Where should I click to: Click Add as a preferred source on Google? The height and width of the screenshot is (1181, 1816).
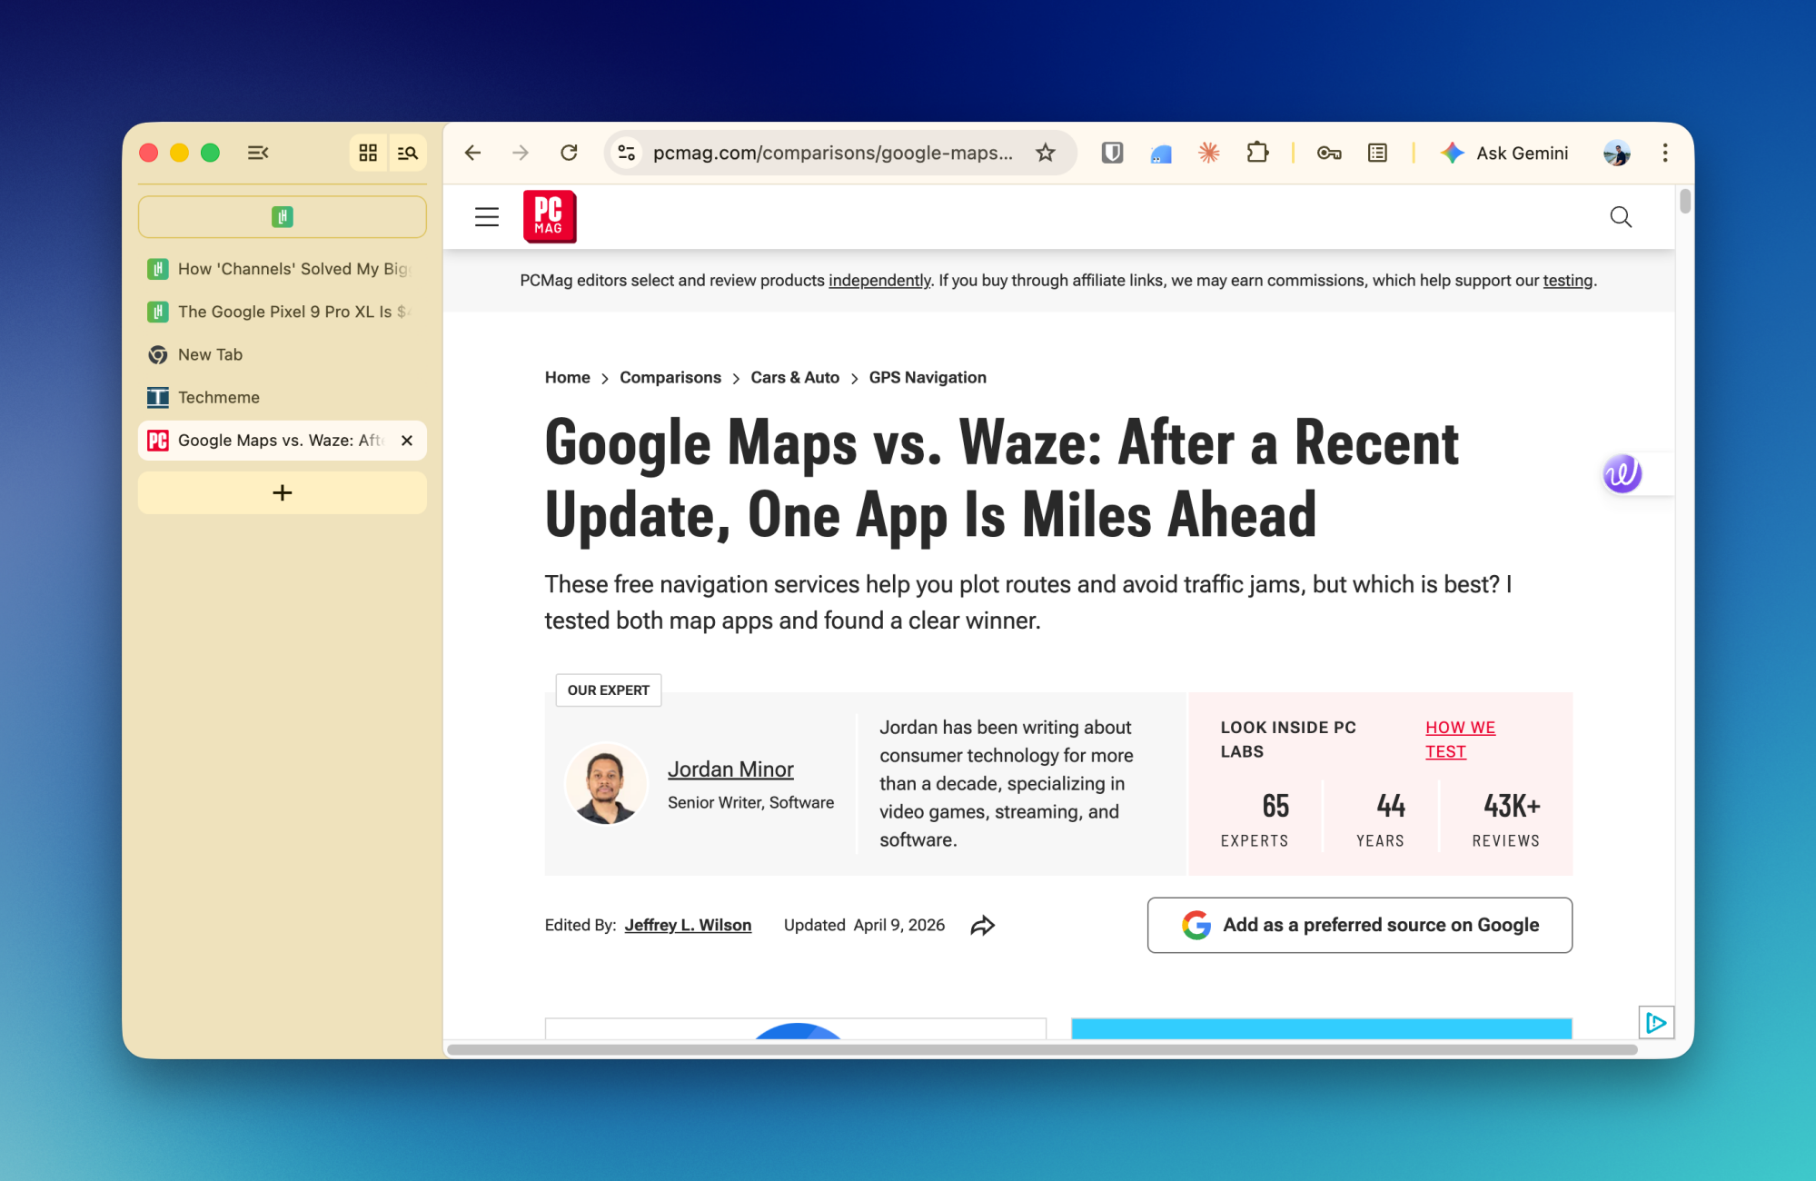tap(1358, 925)
